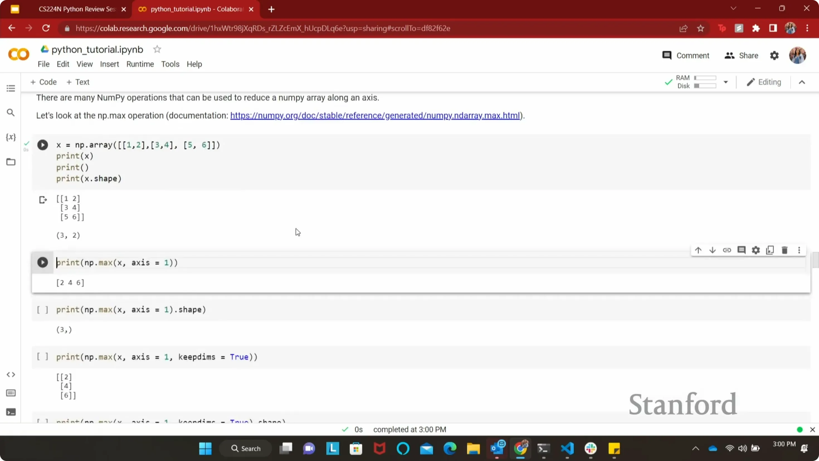Move selected cell up
The height and width of the screenshot is (461, 819).
click(698, 250)
